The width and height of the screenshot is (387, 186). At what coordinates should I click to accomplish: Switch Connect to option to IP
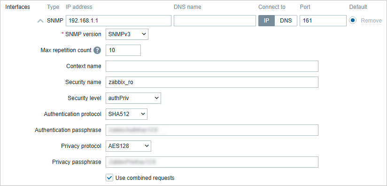coord(267,21)
